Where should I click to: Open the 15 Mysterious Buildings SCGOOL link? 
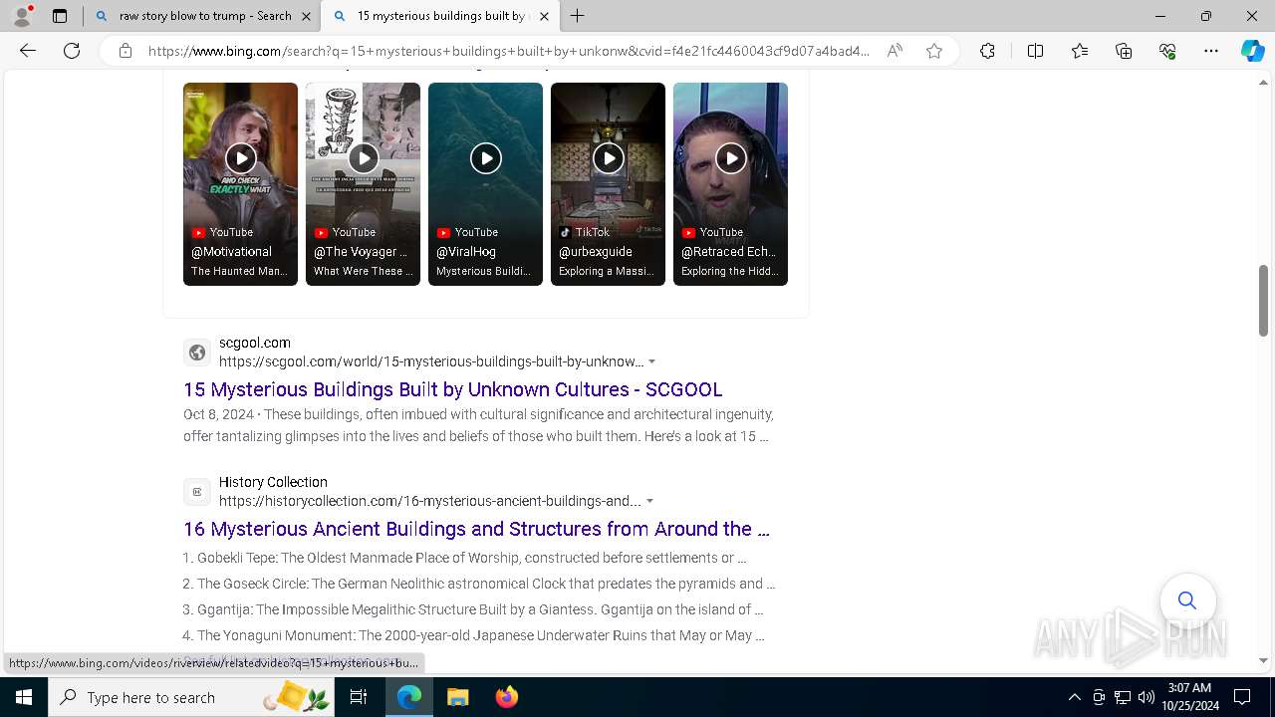(452, 389)
